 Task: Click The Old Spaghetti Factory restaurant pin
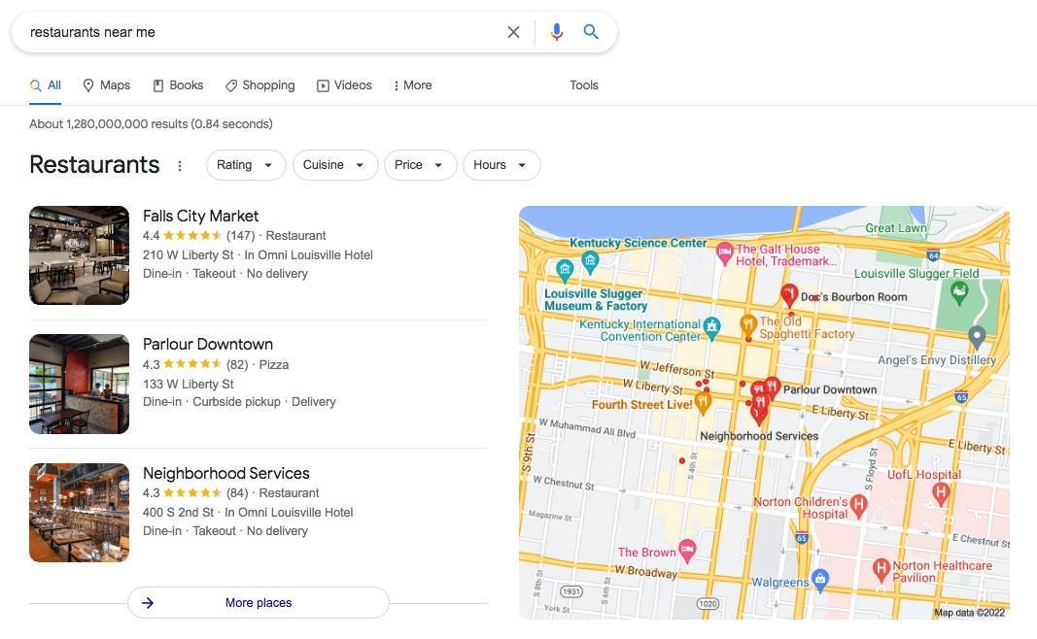[x=748, y=324]
